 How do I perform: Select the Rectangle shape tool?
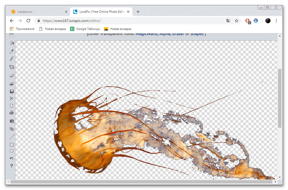point(12,145)
